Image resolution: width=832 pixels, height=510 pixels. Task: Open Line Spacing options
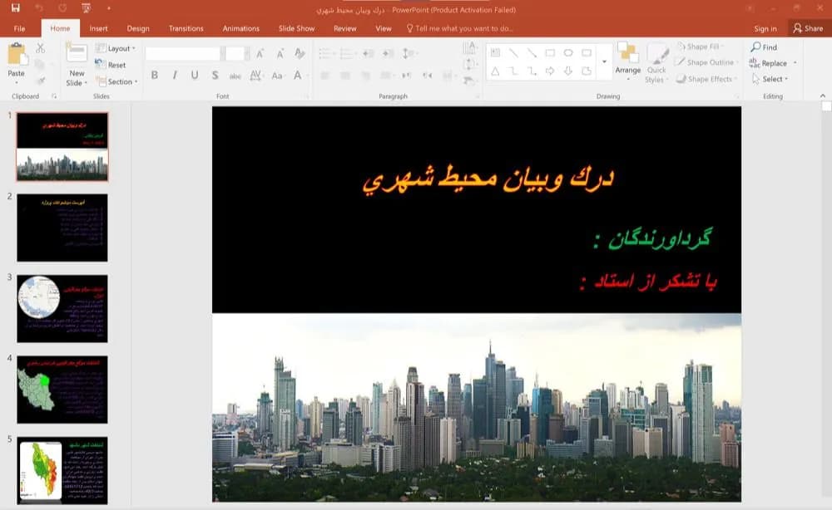tap(409, 53)
